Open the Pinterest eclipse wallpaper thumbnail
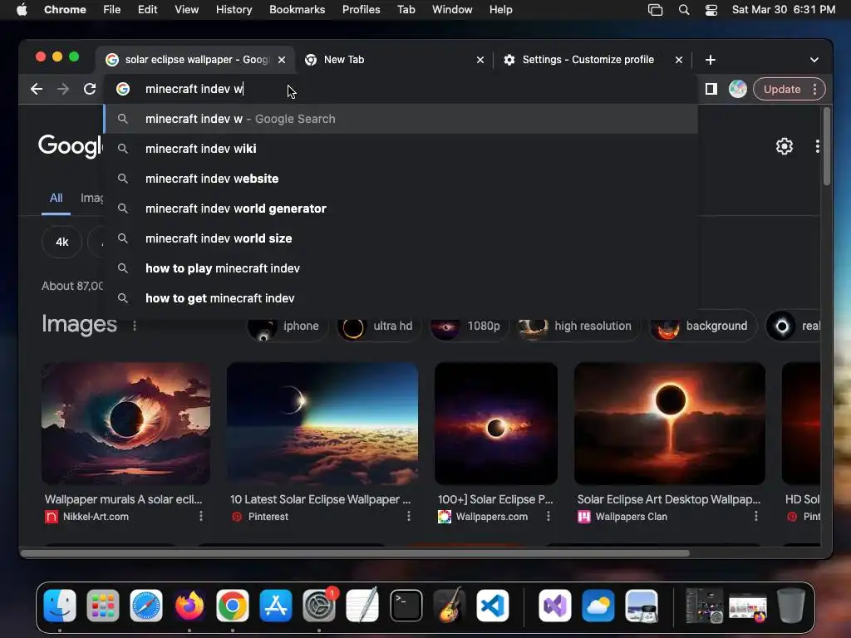This screenshot has height=638, width=851. [x=322, y=424]
